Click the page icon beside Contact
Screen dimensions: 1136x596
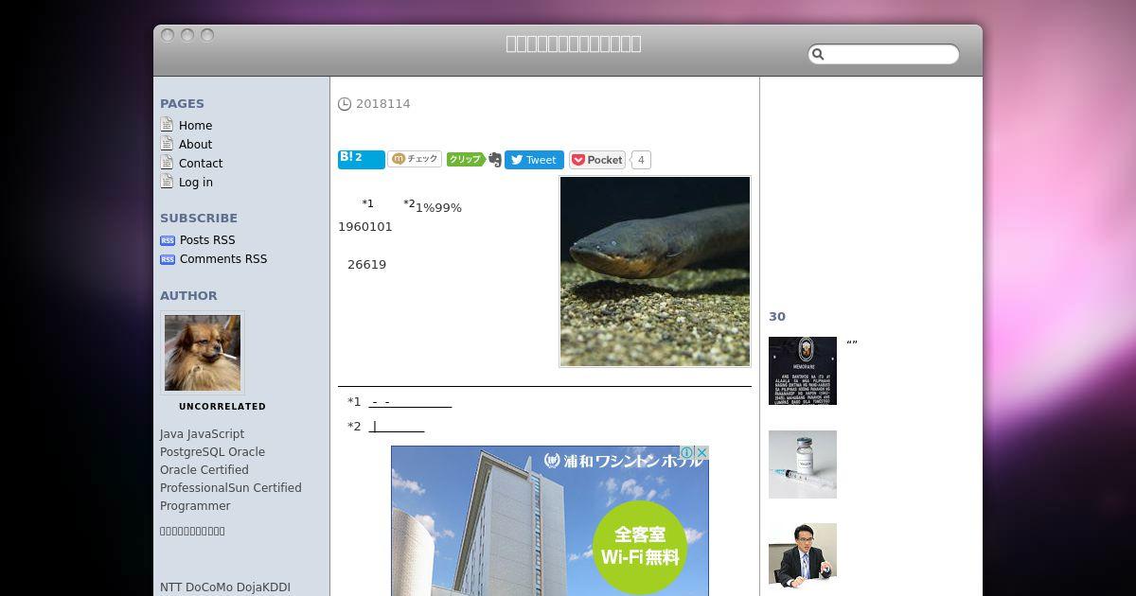(x=167, y=163)
